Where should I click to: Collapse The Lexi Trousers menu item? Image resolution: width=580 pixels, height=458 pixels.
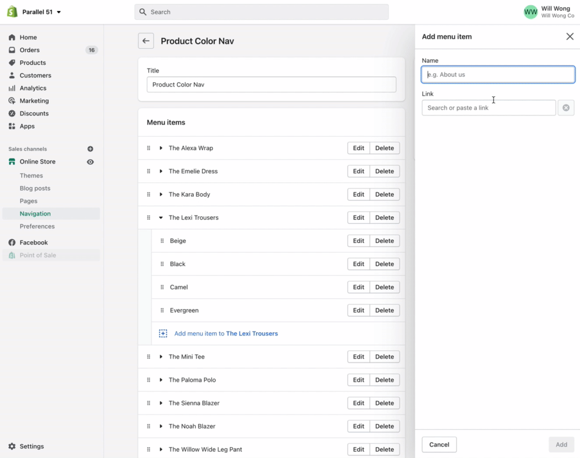click(x=161, y=217)
